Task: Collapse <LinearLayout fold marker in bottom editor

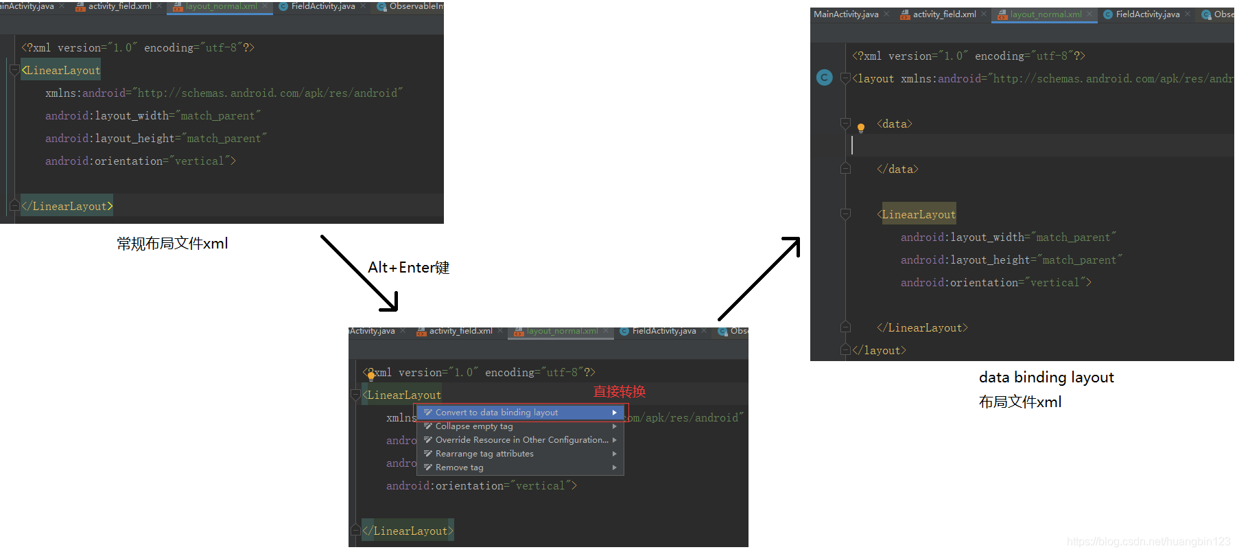Action: pyautogui.click(x=355, y=395)
